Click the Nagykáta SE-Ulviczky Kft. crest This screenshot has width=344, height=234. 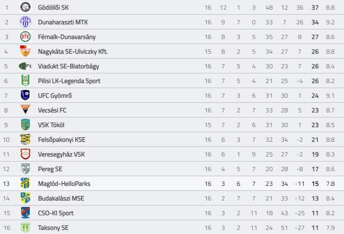25,51
